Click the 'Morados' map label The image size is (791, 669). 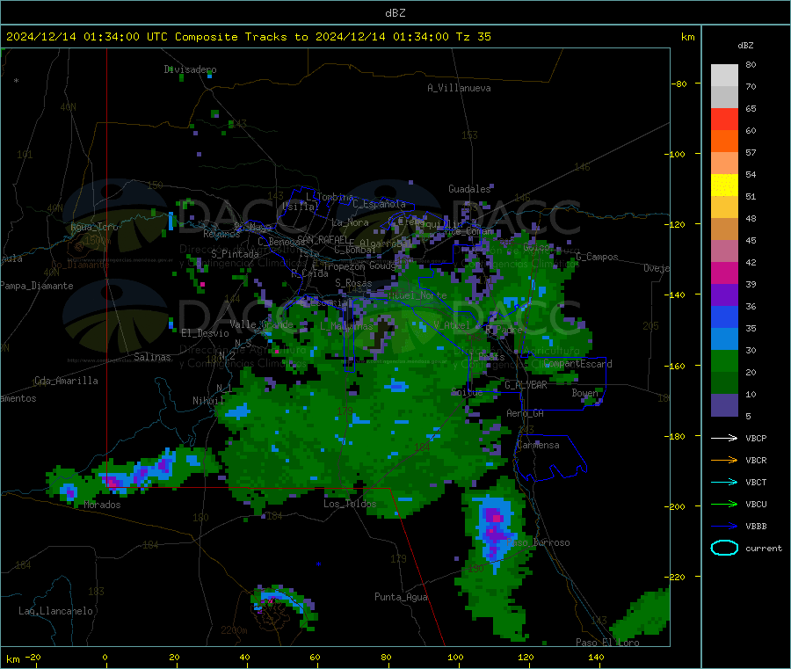click(x=103, y=505)
